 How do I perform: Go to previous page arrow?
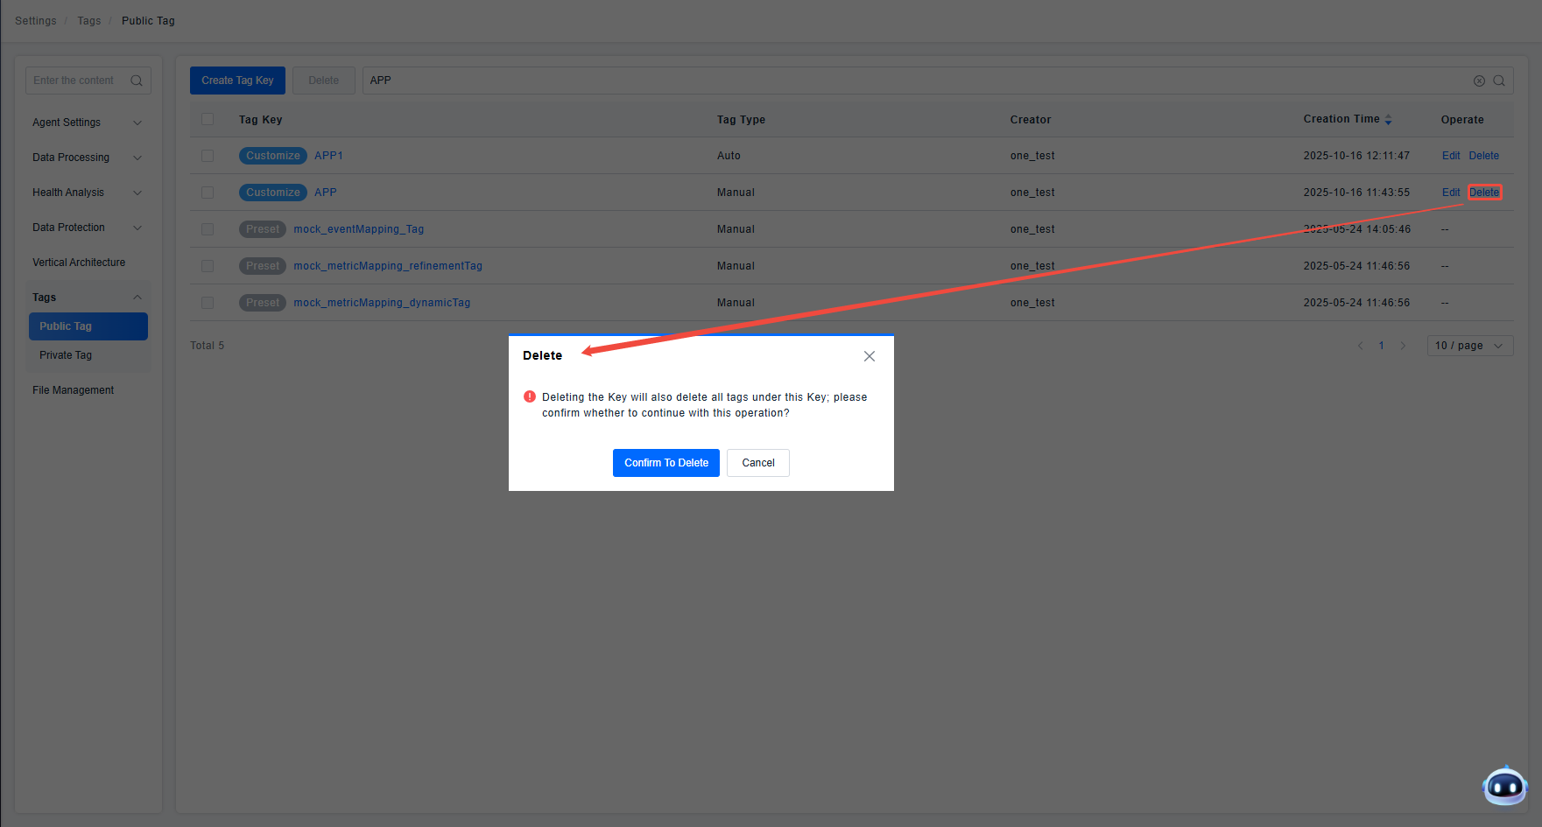click(x=1360, y=346)
